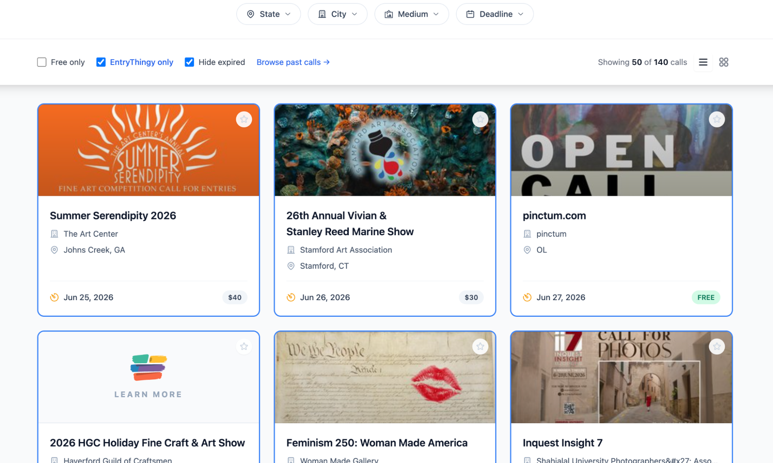Screen dimensions: 773x463
Task: Open the State filter dropdown
Action: click(268, 14)
